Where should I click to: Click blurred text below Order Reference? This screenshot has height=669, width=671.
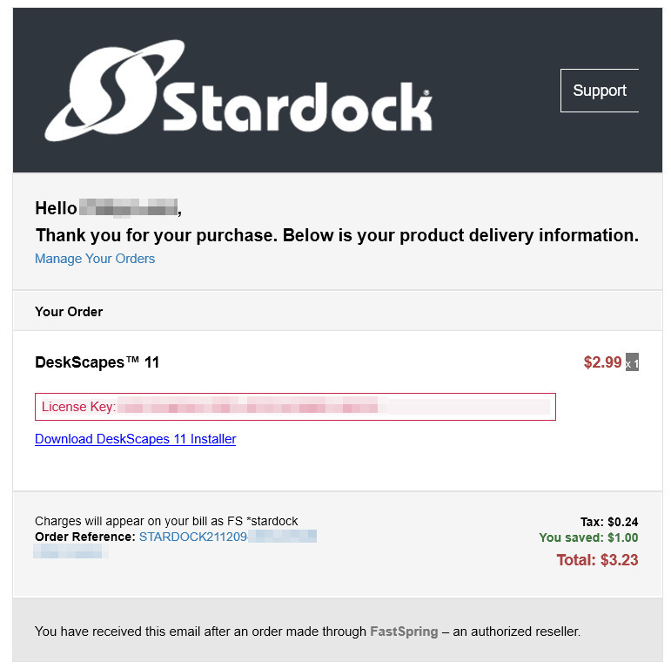pos(70,551)
